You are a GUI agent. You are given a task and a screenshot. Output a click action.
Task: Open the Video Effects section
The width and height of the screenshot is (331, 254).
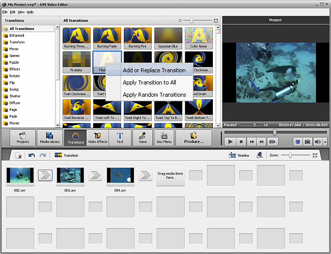click(x=98, y=138)
